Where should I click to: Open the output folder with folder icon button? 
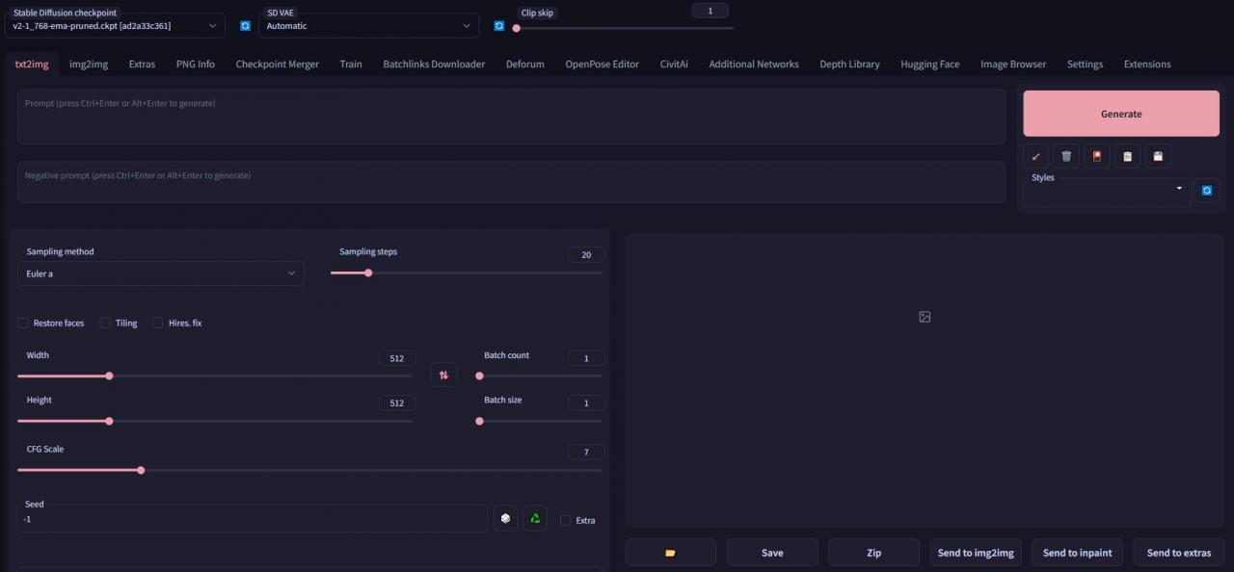click(x=671, y=553)
